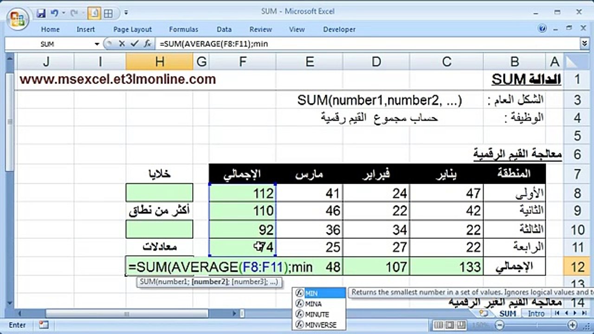Click the cell with value 107
The image size is (594, 334).
(x=376, y=267)
